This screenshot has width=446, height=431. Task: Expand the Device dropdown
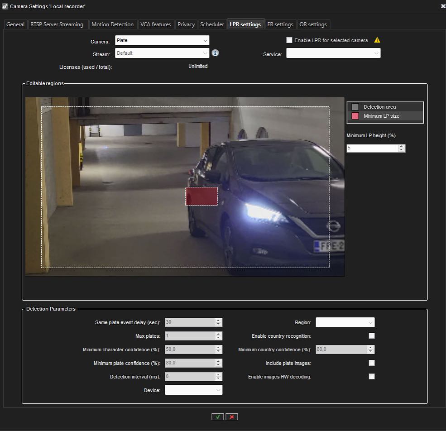pos(193,390)
